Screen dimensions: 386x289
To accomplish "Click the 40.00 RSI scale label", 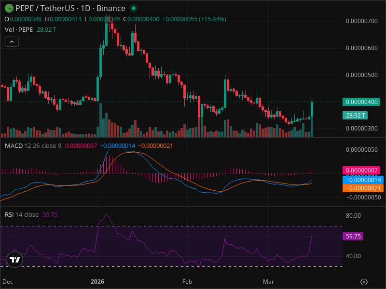I will click(353, 256).
